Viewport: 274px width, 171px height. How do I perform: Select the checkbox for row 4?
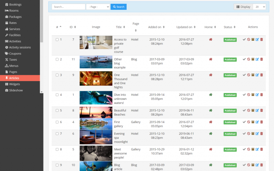pyautogui.click(x=57, y=95)
